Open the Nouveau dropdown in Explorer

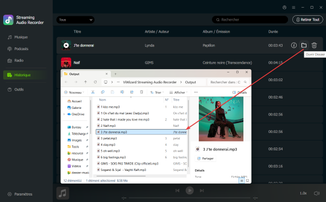point(74,92)
